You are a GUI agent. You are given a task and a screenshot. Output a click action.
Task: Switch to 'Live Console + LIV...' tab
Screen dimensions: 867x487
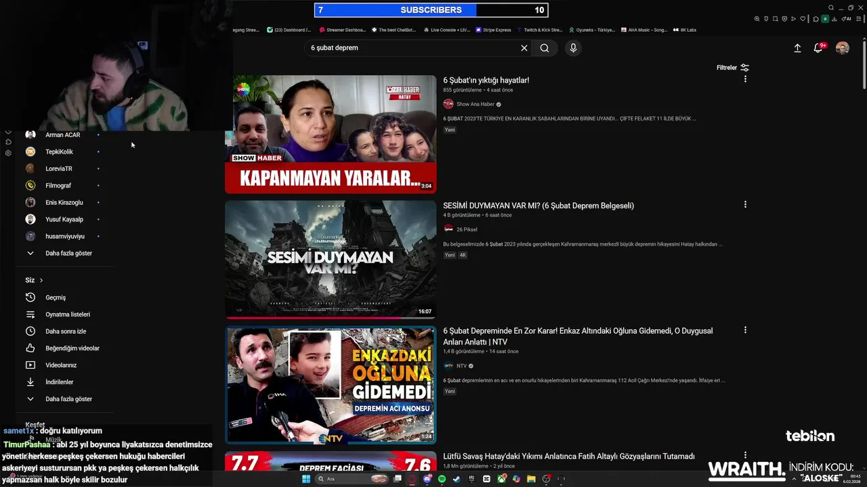point(446,30)
